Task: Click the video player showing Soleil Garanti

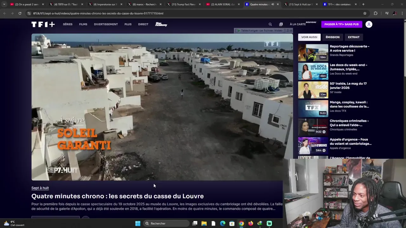Action: [162, 107]
